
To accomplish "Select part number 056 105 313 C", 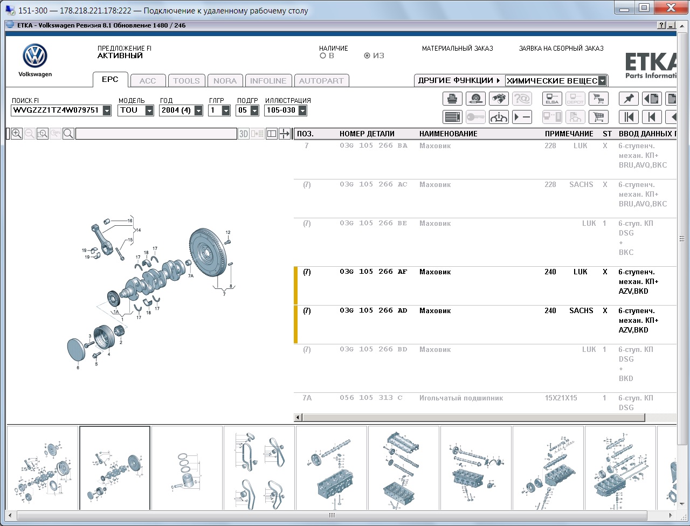I will click(371, 398).
